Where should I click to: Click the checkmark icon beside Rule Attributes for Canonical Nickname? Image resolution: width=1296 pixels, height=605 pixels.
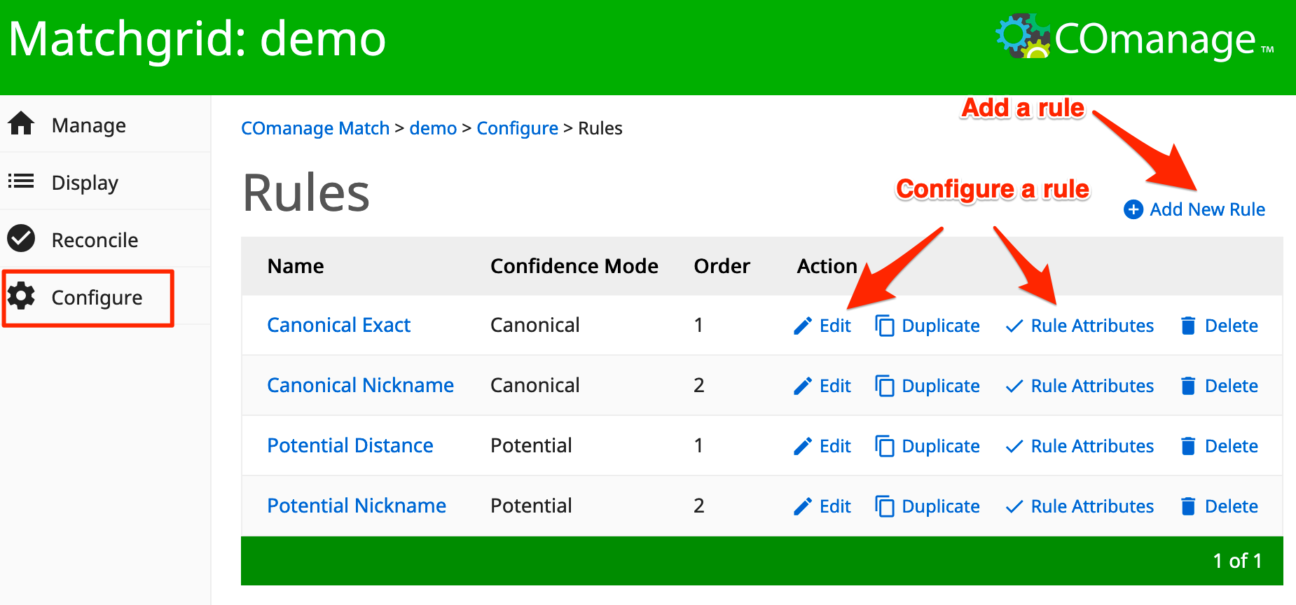click(x=1014, y=385)
